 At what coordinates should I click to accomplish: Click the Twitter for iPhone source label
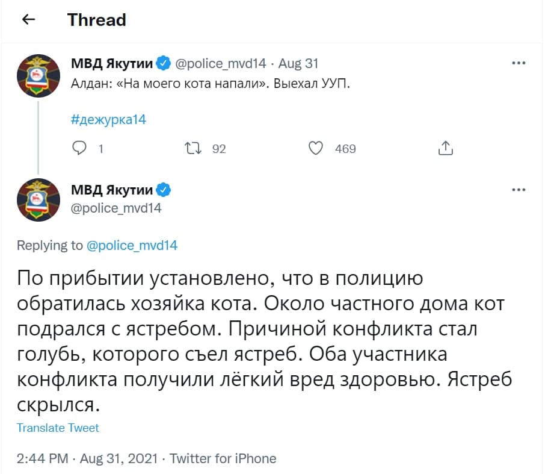[223, 459]
